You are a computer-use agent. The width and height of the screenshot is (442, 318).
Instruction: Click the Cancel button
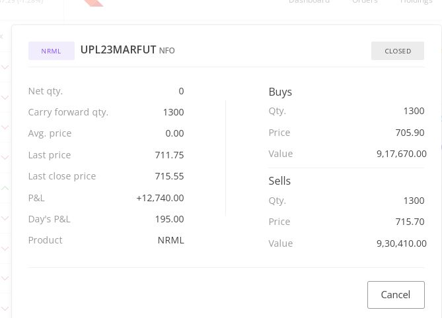click(396, 295)
